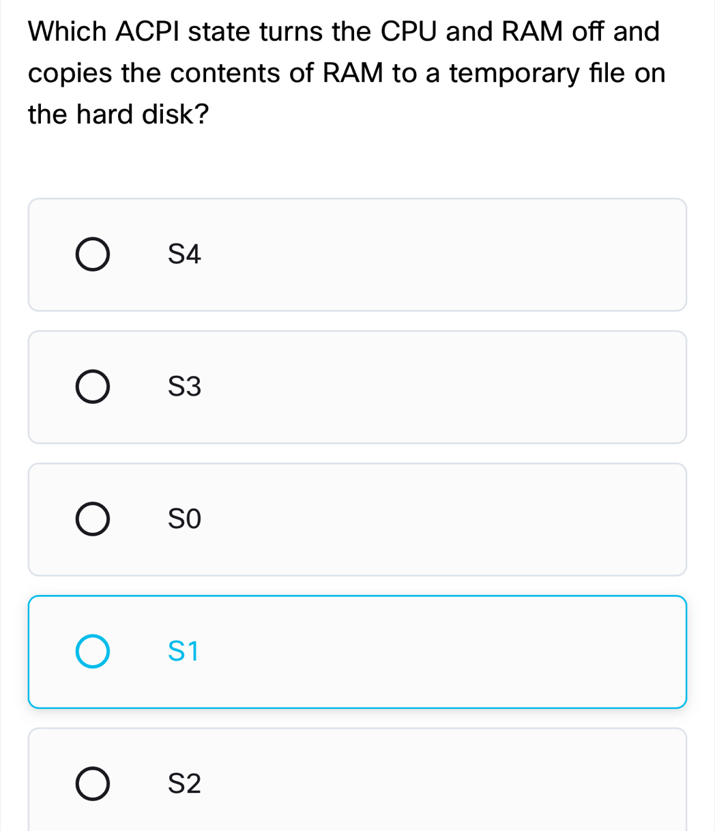The image size is (715, 831).
Task: Click the circle beside S0
Action: tap(92, 519)
